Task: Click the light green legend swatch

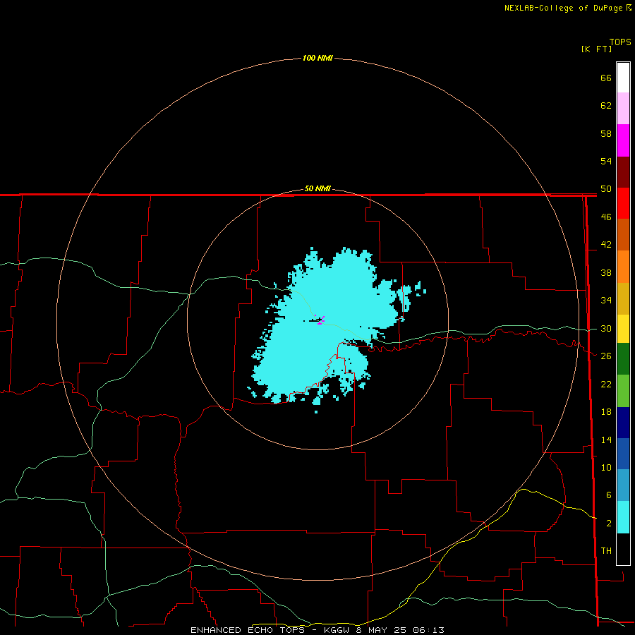Action: (x=623, y=391)
